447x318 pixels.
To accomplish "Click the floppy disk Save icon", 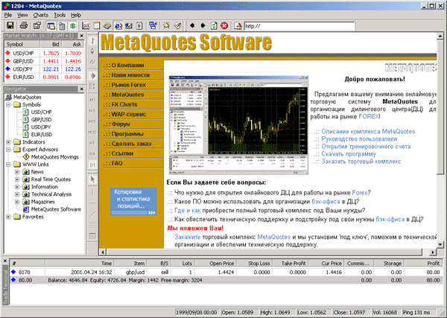I will pyautogui.click(x=10, y=25).
